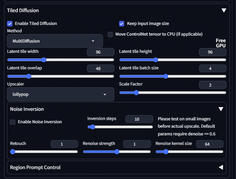The image size is (236, 179).
Task: Collapse the Tiled Diffusion panel arrow
Action: (224, 10)
